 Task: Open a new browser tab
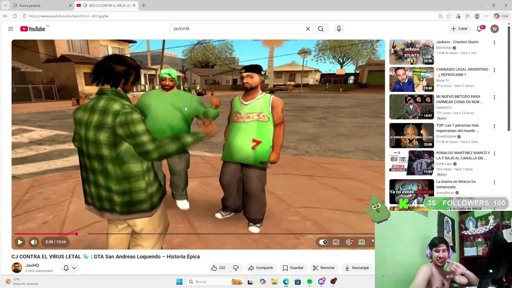pyautogui.click(x=144, y=6)
